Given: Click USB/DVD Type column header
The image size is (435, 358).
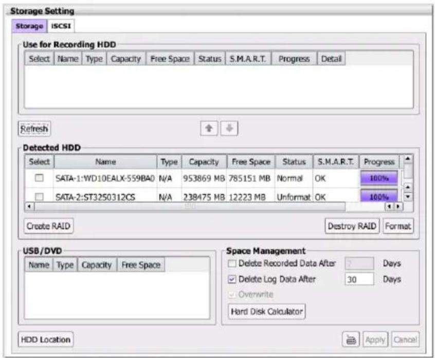Looking at the screenshot, I should 65,265.
